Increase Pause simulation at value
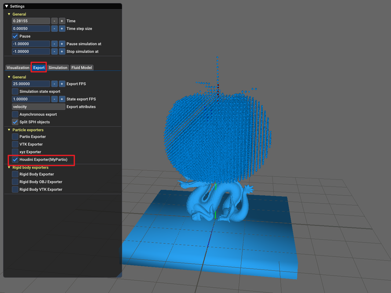 [62, 44]
